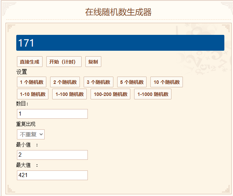
Task: Click the 设置 section label
Action: tap(21, 72)
